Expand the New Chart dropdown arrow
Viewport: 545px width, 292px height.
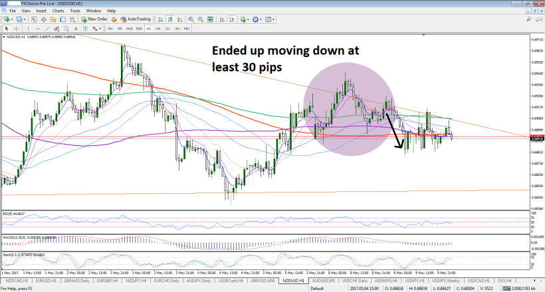12,19
